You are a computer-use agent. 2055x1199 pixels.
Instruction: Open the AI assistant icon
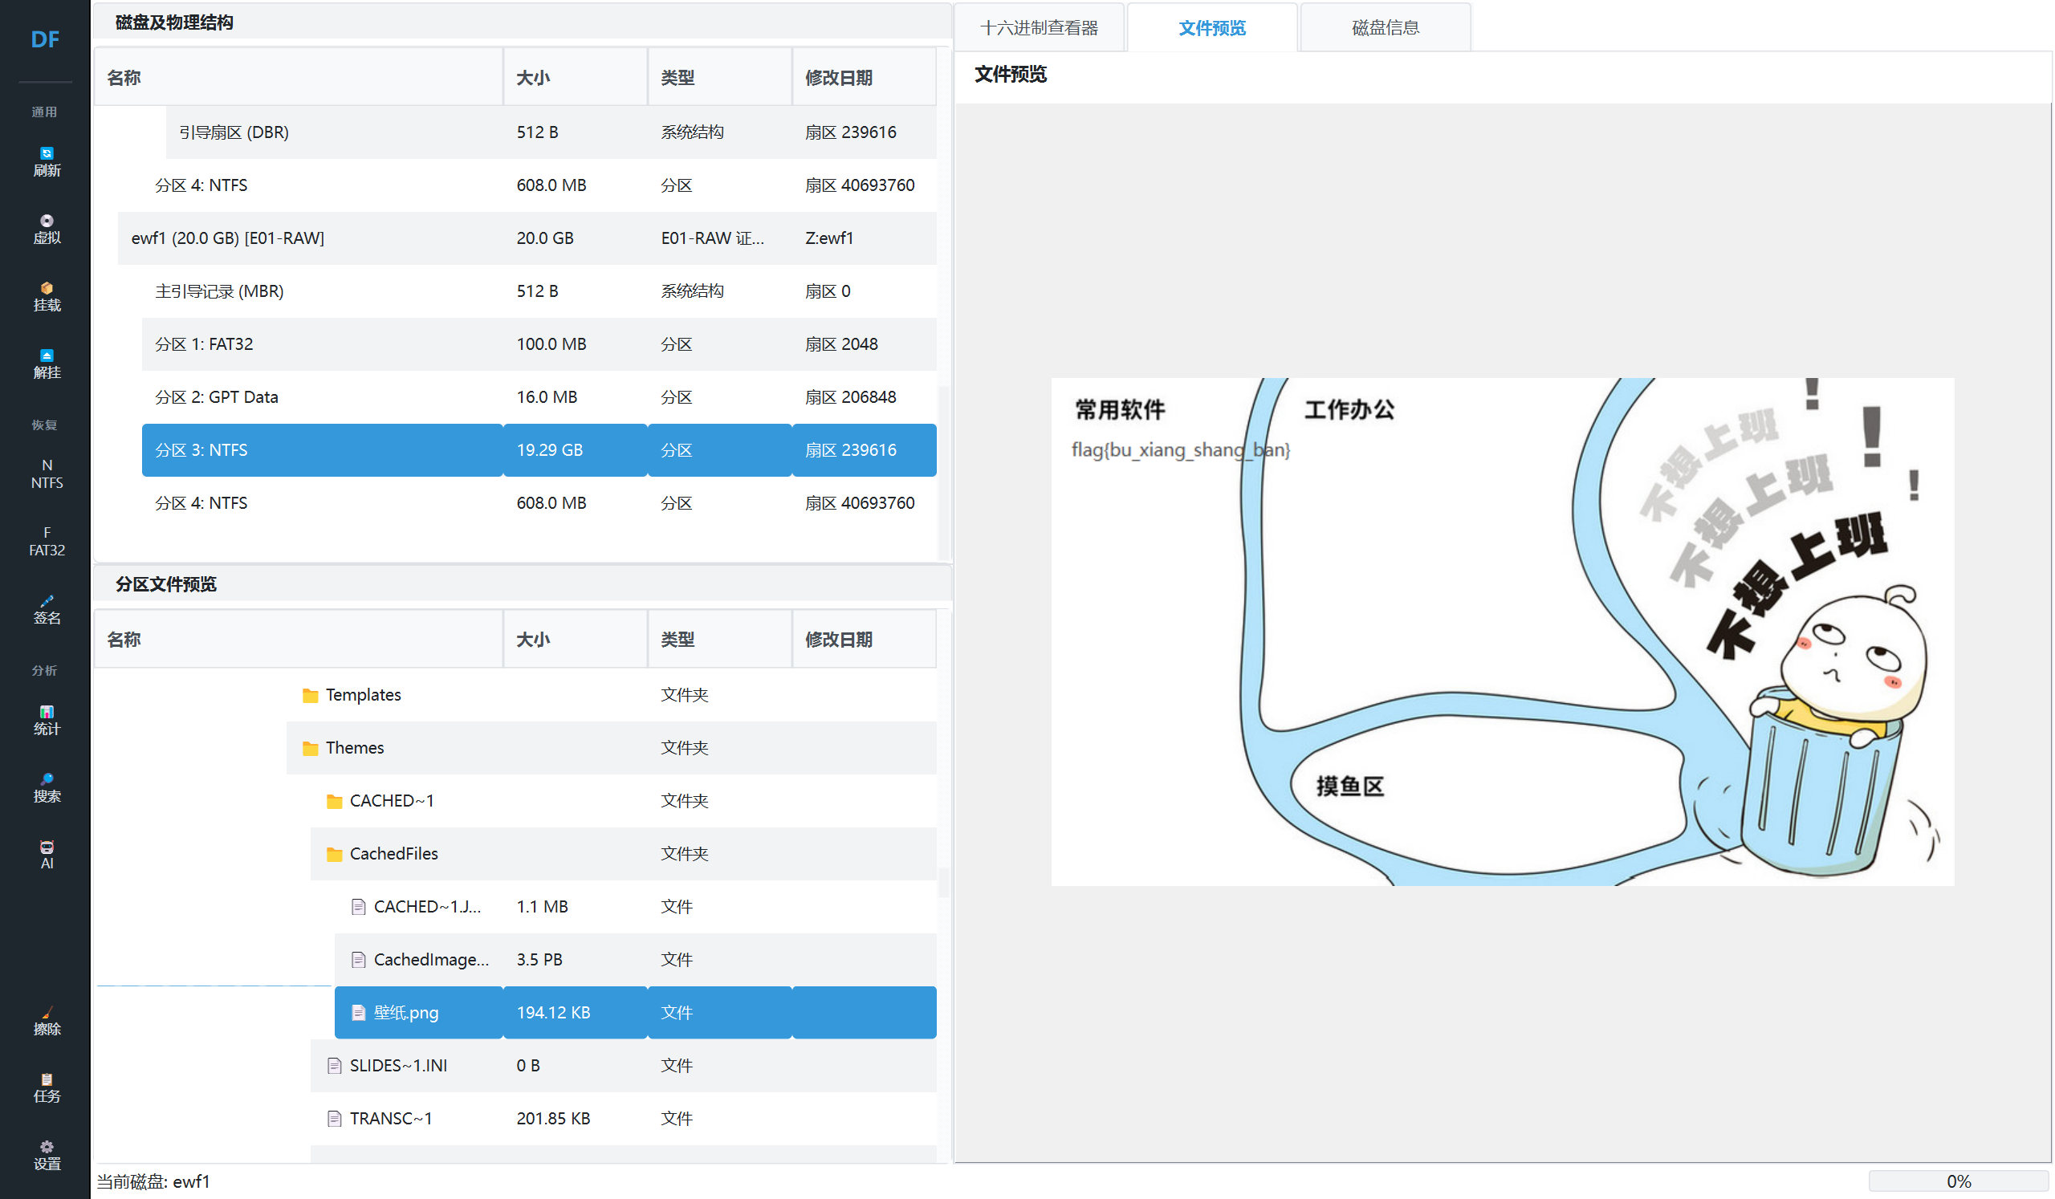(47, 854)
